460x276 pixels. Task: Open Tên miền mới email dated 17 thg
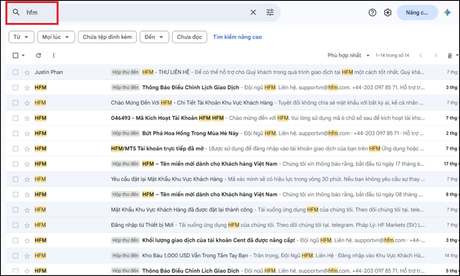[232, 164]
